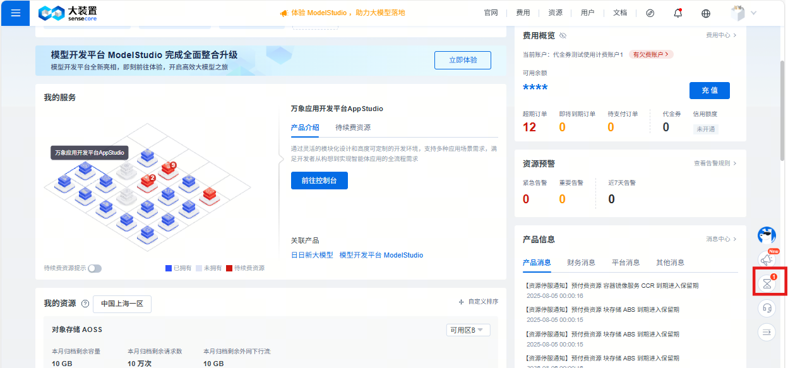Click the 未开通 credit status tag

[x=706, y=129]
